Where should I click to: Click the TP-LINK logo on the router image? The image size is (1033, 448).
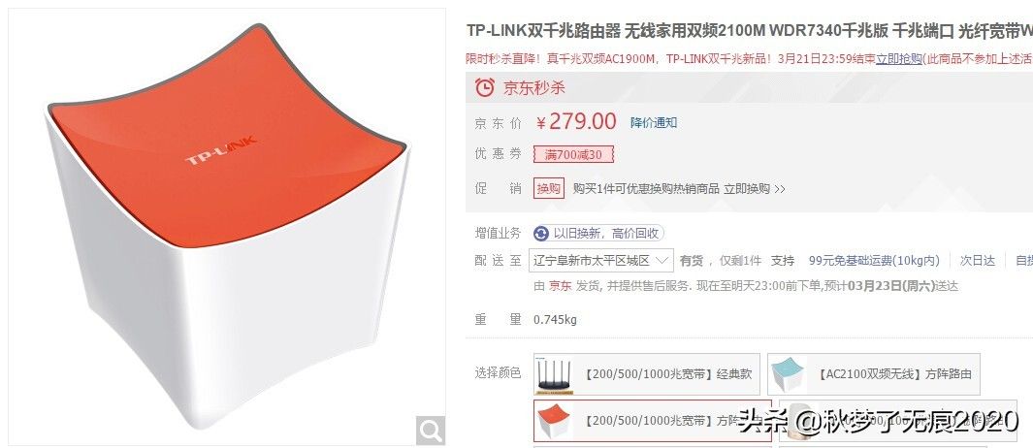pyautogui.click(x=221, y=151)
